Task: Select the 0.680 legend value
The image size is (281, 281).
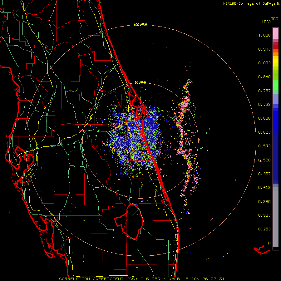Action: 264,118
